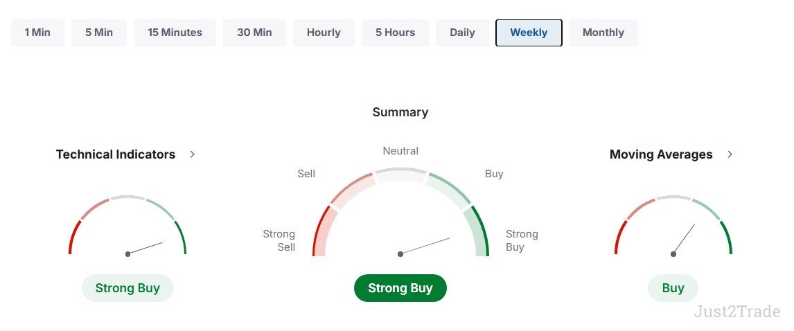The width and height of the screenshot is (794, 331).
Task: Click the Summary Strong Buy badge
Action: coord(400,288)
